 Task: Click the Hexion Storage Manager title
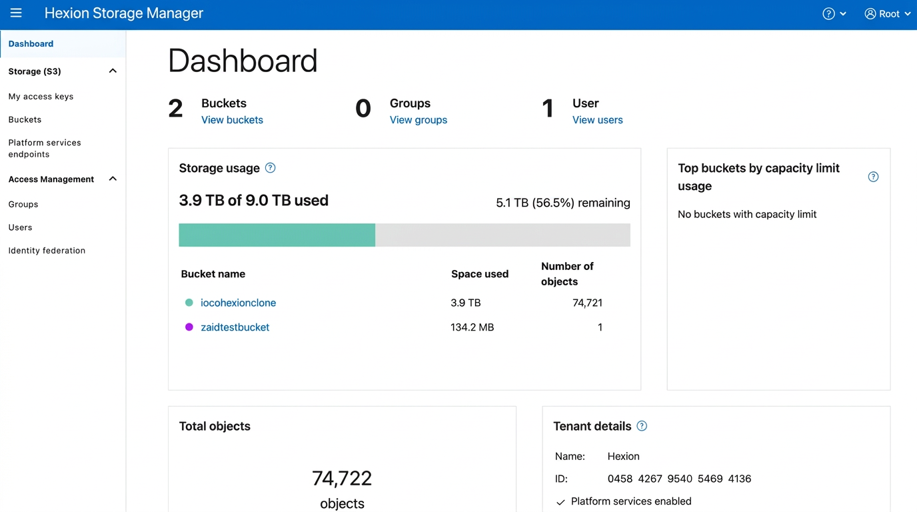click(x=124, y=13)
